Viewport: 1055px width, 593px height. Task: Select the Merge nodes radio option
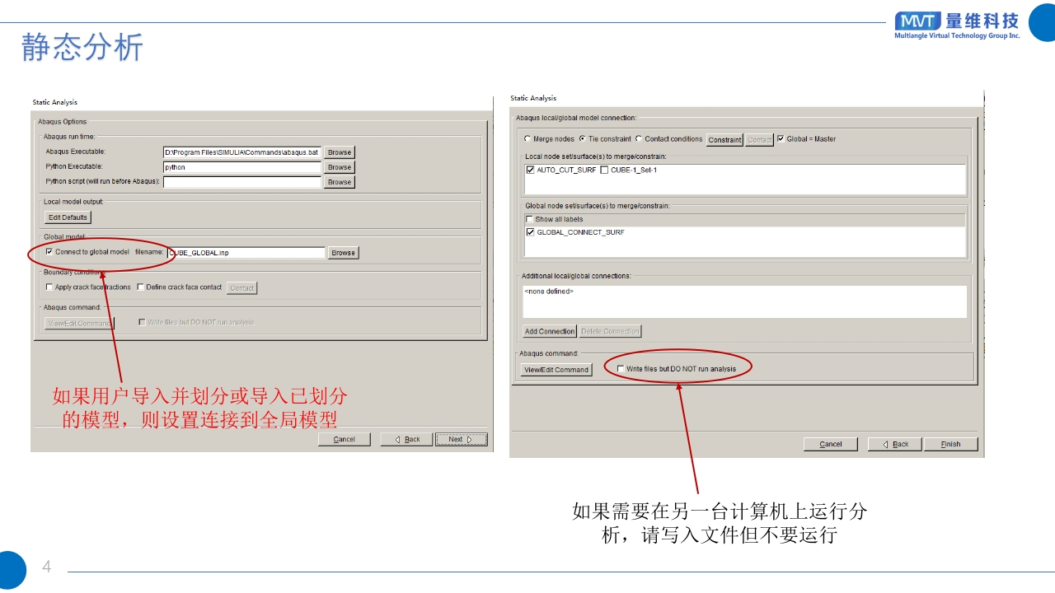point(527,139)
